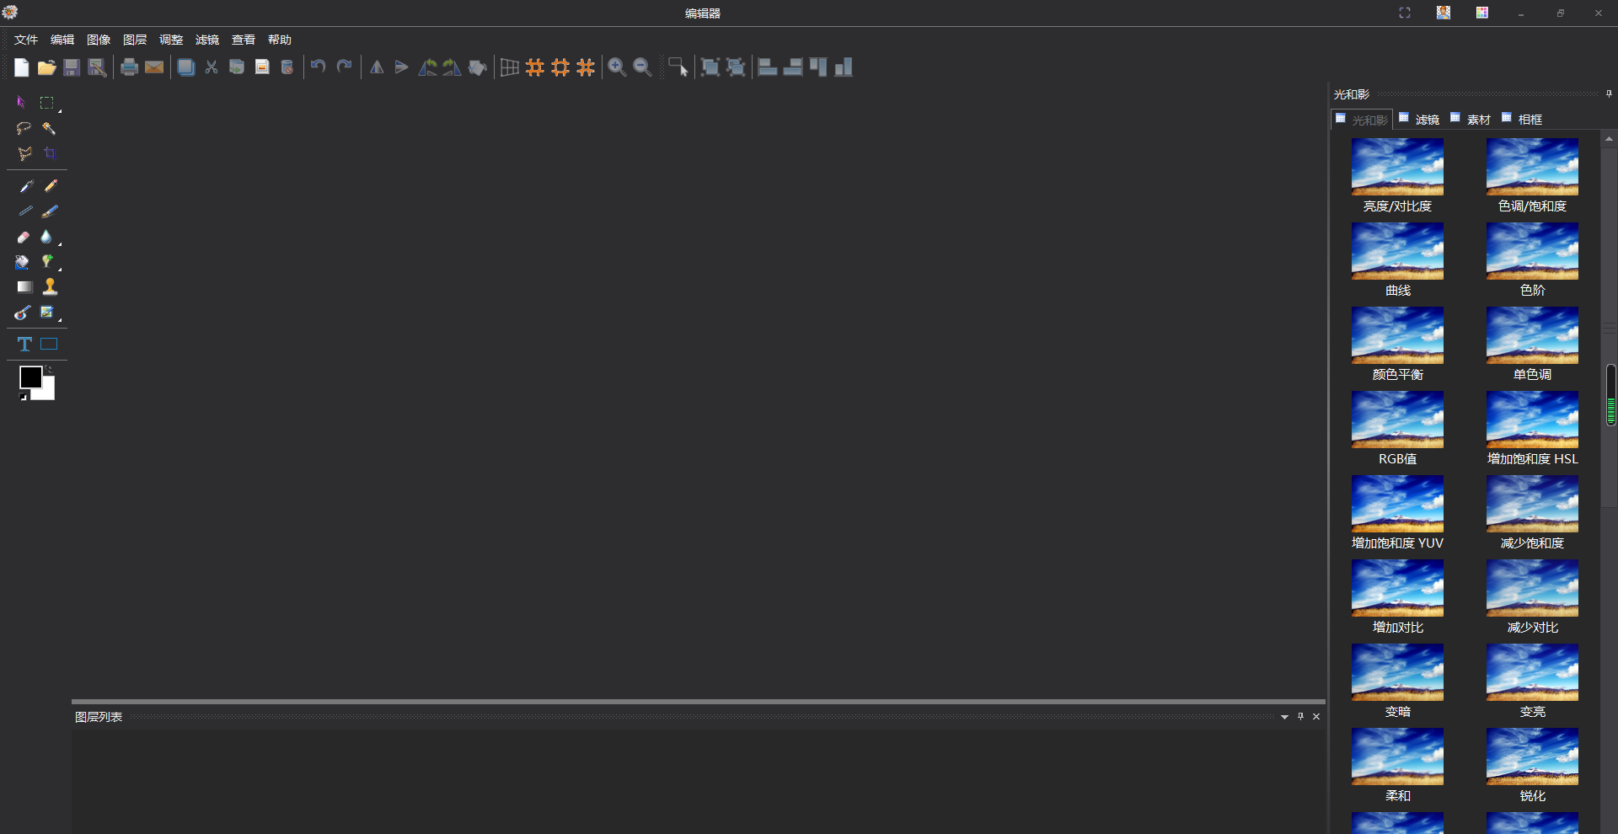
Task: Click the open folder toolbar icon
Action: (46, 67)
